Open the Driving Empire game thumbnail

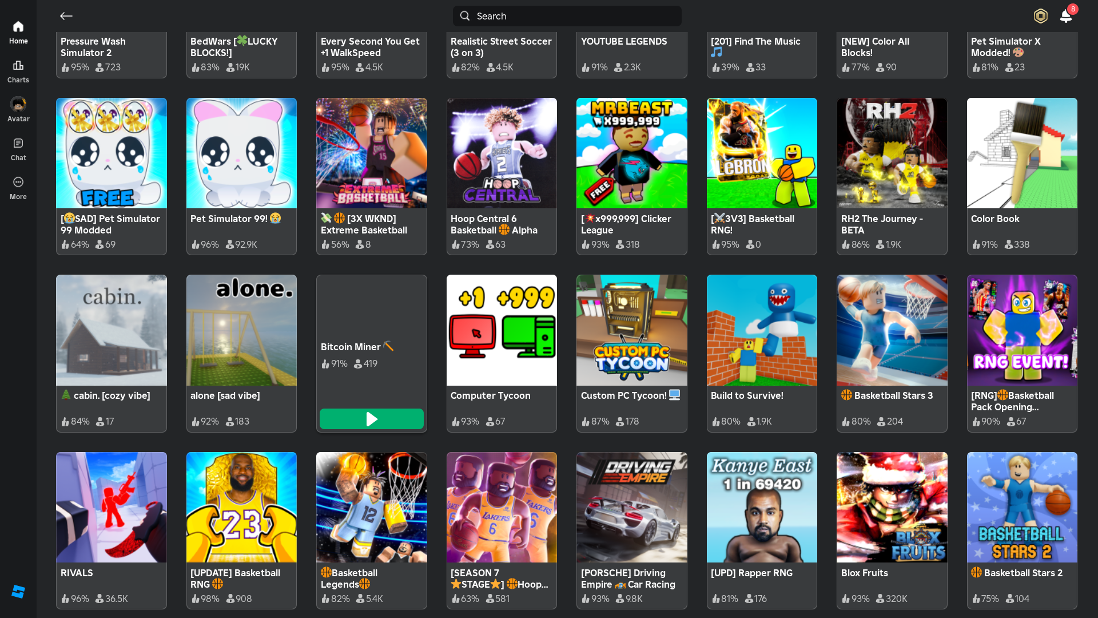coord(631,507)
